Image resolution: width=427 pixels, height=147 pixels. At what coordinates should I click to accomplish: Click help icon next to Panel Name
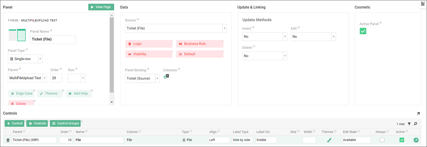pos(51,31)
